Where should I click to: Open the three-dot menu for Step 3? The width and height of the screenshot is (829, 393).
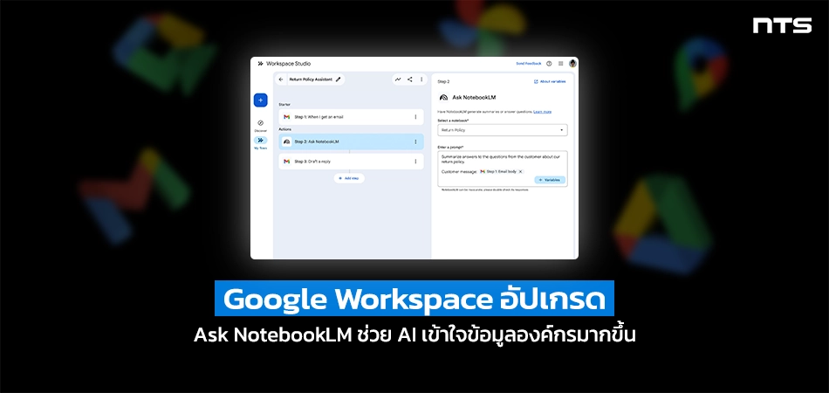pos(415,162)
